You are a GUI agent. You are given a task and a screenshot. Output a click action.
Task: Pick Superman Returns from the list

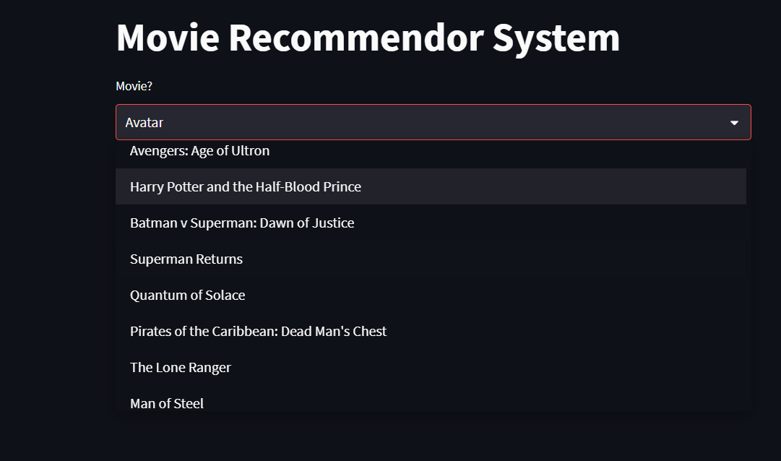[186, 259]
